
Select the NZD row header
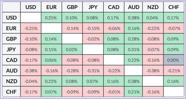(11, 81)
